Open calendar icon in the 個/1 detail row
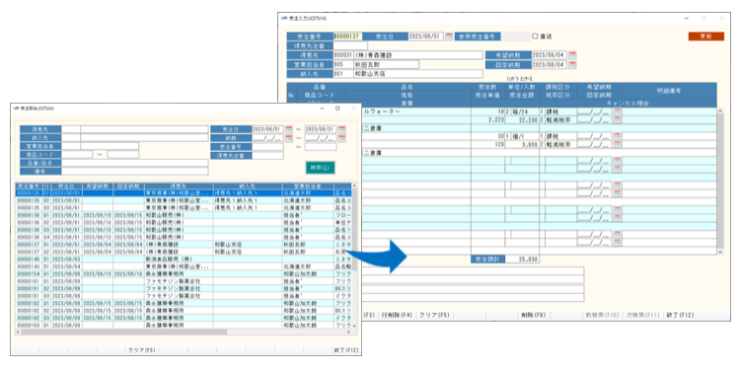 coord(618,136)
